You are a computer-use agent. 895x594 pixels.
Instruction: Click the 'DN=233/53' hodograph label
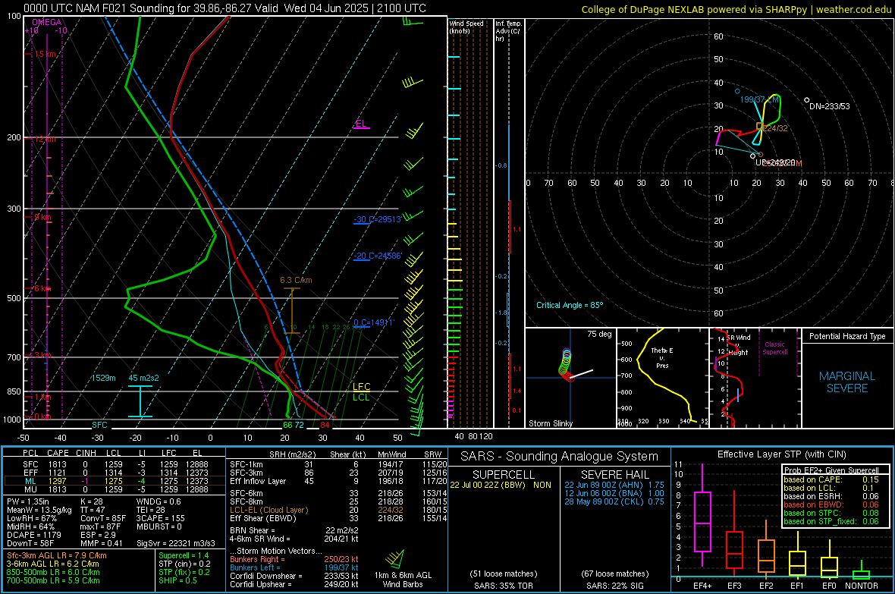click(x=829, y=106)
